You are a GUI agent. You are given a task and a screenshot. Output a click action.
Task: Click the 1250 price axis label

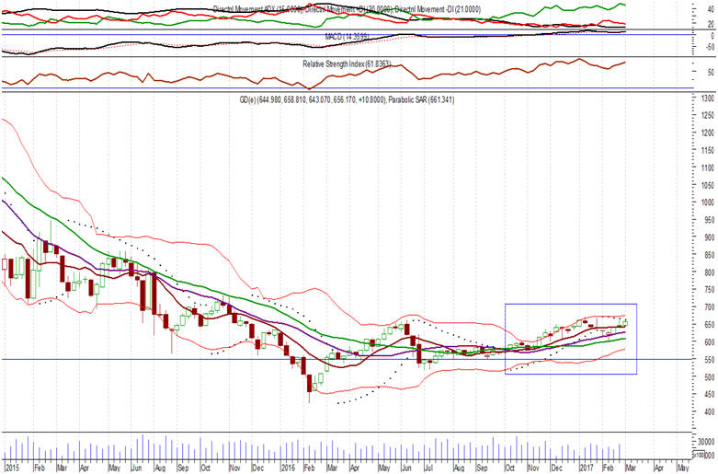(x=708, y=116)
